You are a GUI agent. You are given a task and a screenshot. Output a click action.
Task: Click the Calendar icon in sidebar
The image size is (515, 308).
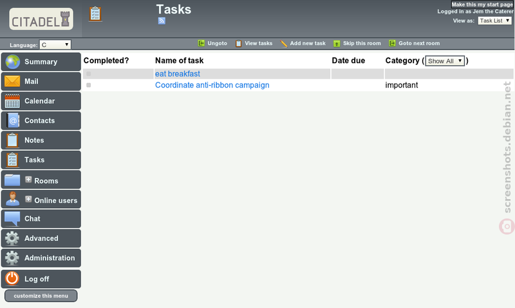coord(12,101)
